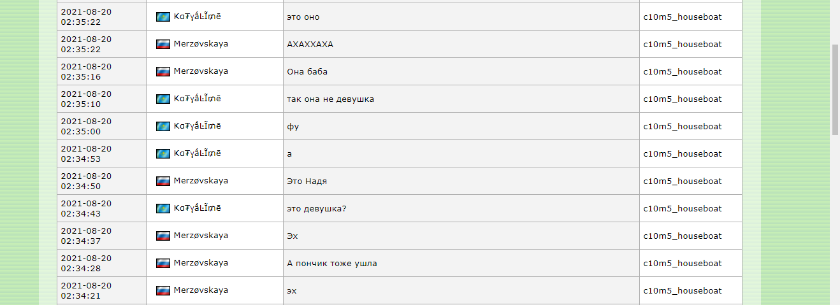Click Kazakhstan flag icon beside "это оно" message
Viewport: 840px width, 305px height.
click(x=163, y=17)
